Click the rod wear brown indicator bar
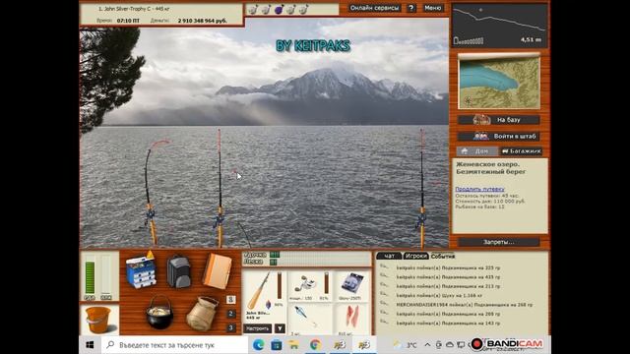The image size is (630, 354). point(280,285)
